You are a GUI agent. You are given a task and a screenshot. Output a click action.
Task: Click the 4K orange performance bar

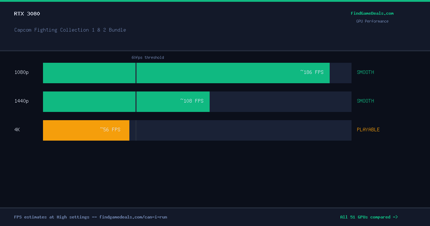point(86,130)
